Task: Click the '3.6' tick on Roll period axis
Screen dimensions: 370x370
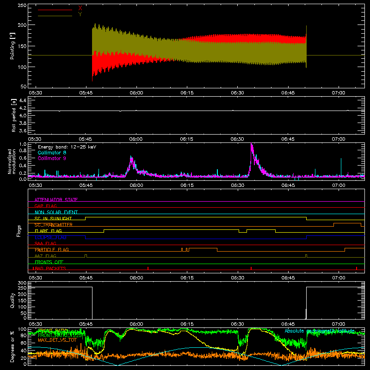Action: click(x=23, y=130)
